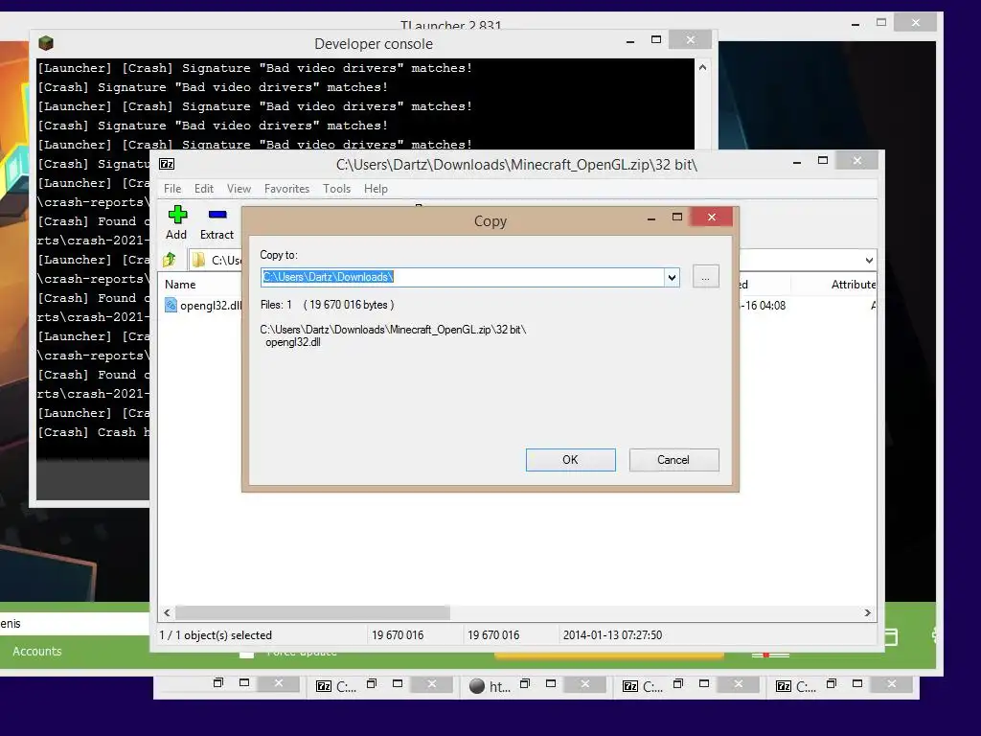
Task: Click the opengl32.dll text in Copy dialog
Action: 293,342
